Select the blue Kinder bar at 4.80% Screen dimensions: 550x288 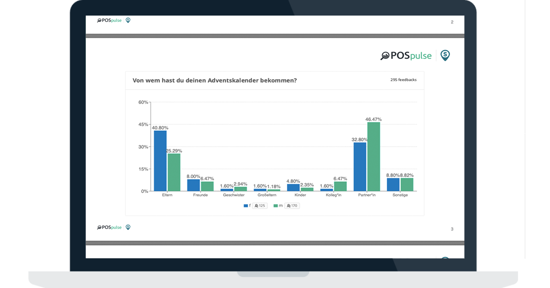pyautogui.click(x=293, y=187)
